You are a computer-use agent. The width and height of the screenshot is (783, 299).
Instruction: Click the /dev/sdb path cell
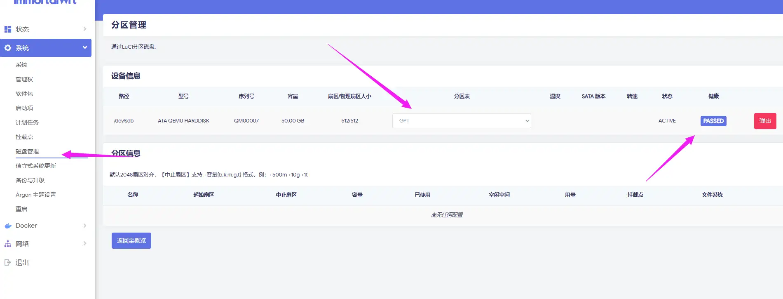pos(124,121)
